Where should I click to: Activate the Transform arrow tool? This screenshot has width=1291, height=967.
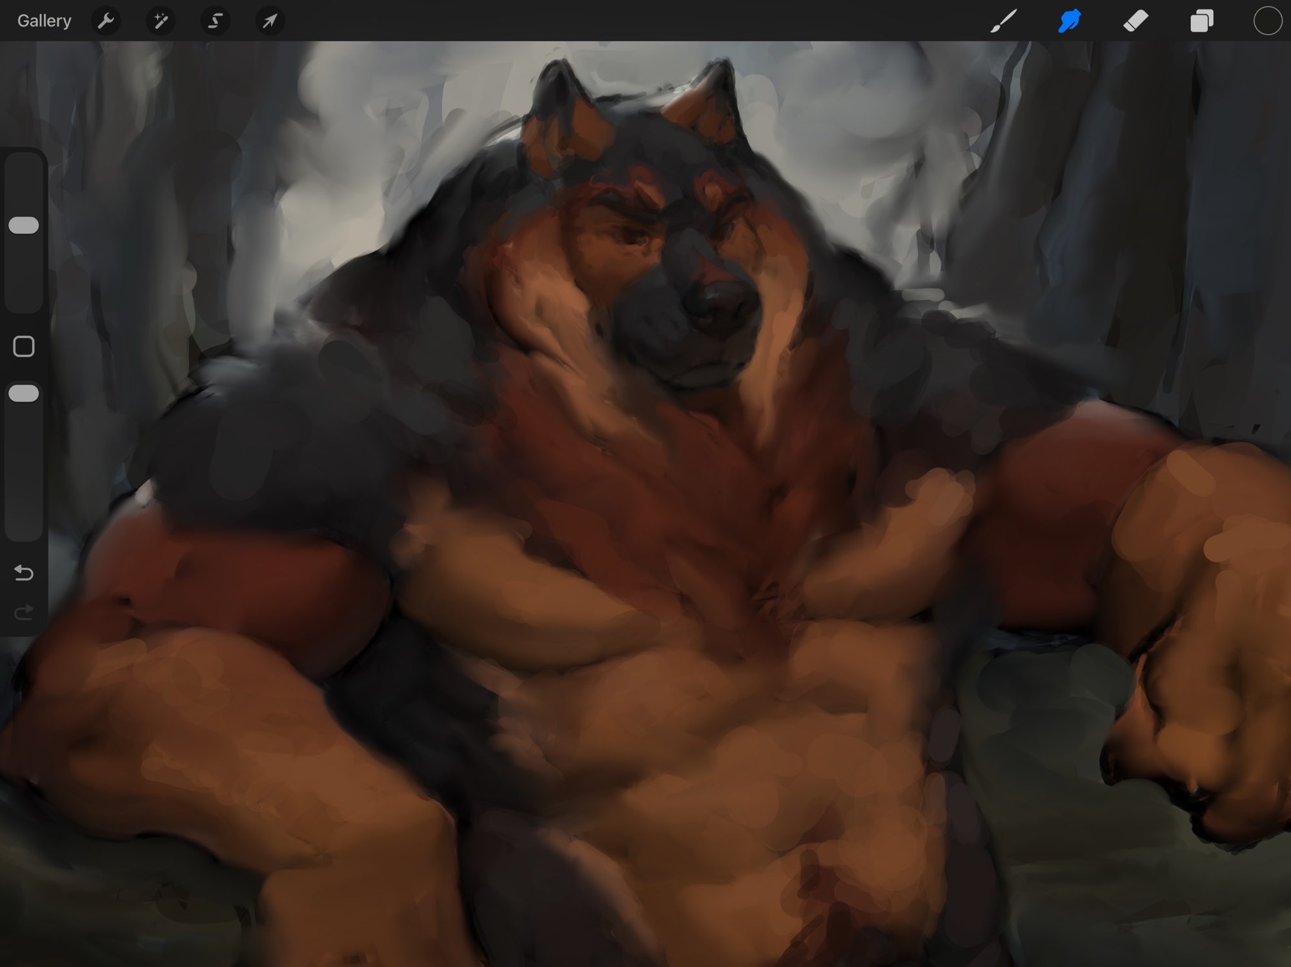click(x=270, y=21)
